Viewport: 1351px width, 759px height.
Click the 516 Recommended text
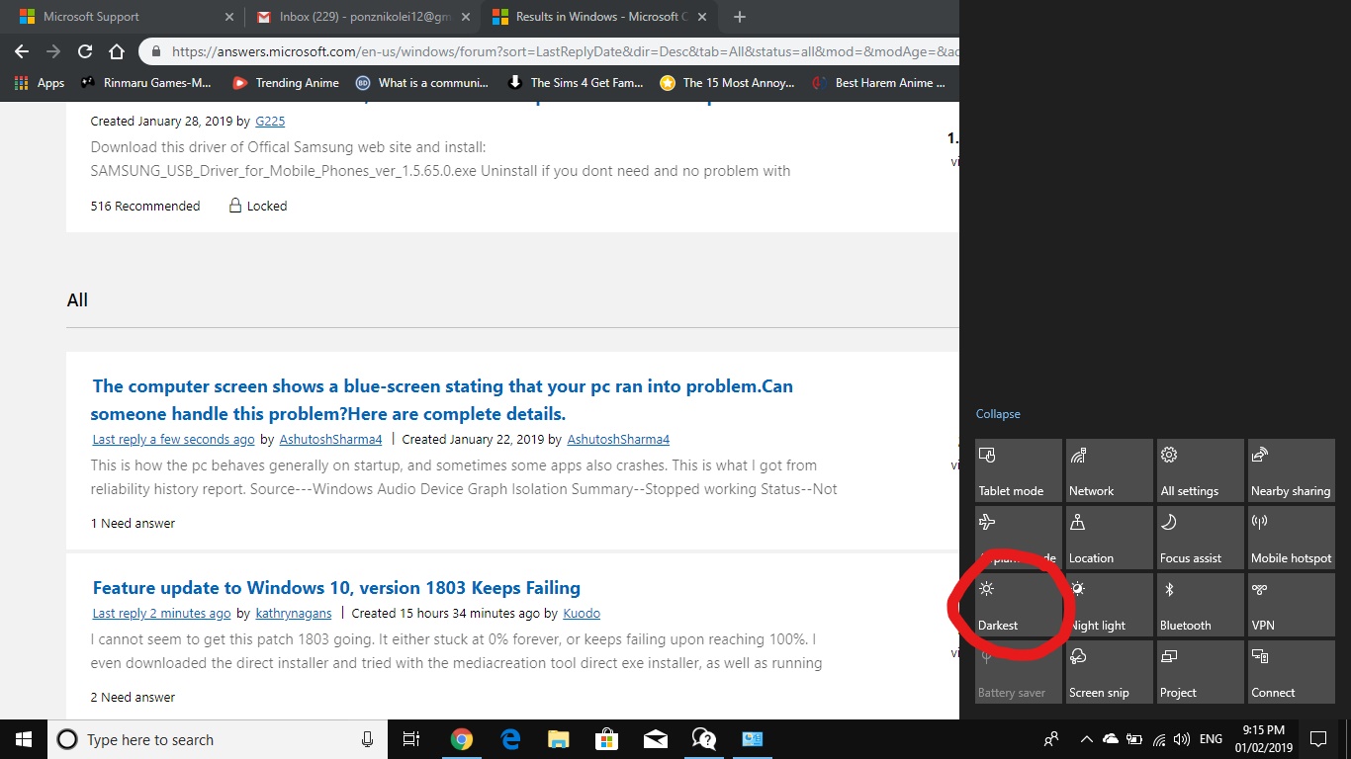click(145, 206)
